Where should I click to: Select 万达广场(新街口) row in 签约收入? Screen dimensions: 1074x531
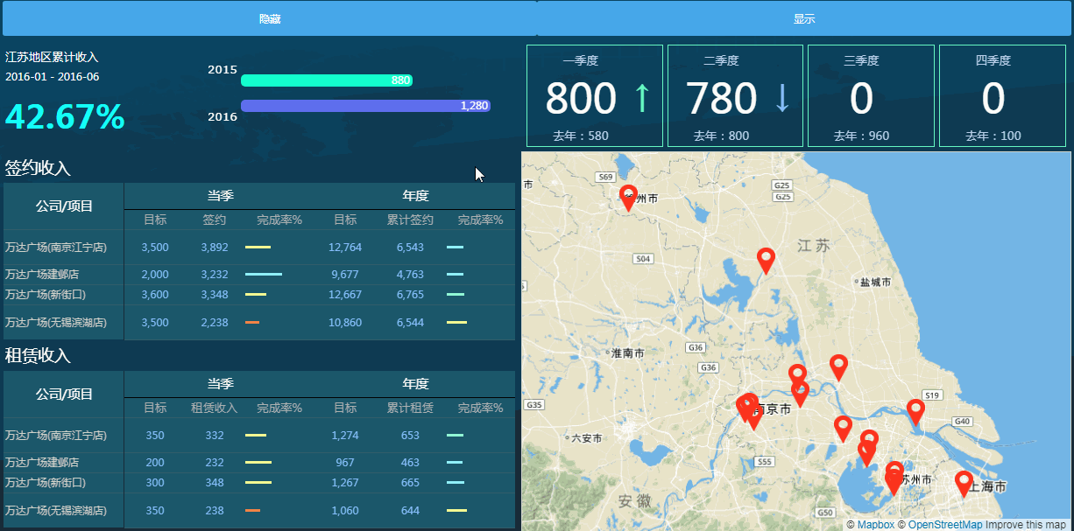[259, 295]
